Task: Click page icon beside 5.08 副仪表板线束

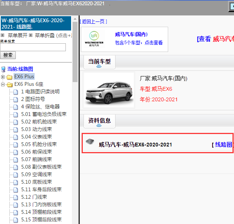Action: 16,167
